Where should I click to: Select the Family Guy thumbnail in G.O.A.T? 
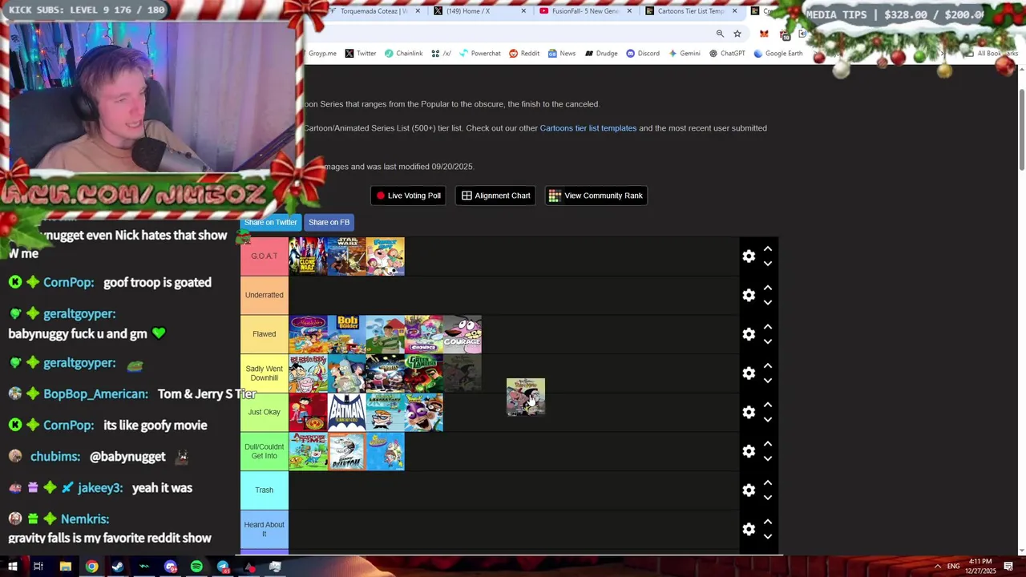[386, 256]
